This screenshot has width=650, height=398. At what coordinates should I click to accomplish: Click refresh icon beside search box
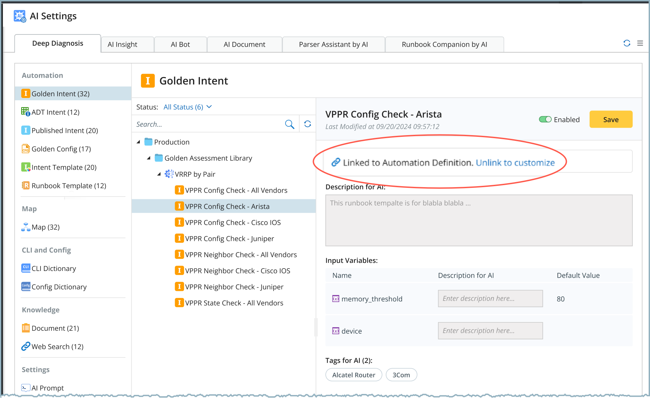pos(307,124)
